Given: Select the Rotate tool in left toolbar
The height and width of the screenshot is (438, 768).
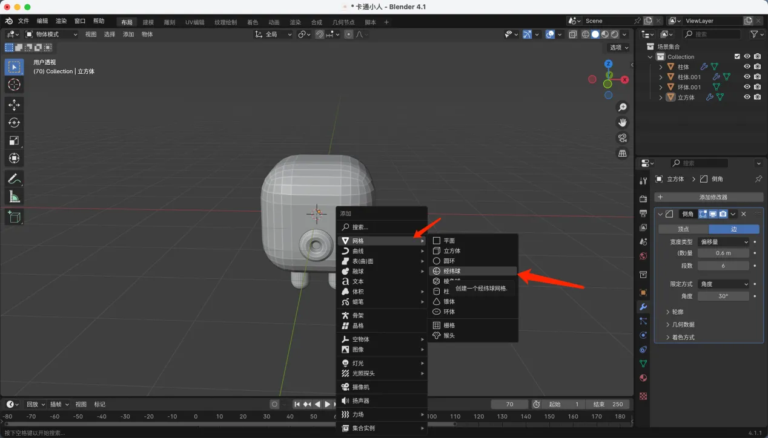Looking at the screenshot, I should point(14,123).
